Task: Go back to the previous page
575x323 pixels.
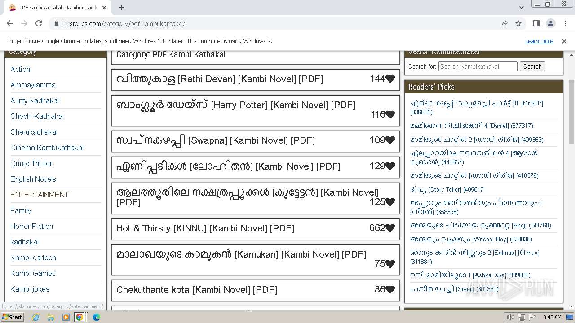Action: pos(10,23)
